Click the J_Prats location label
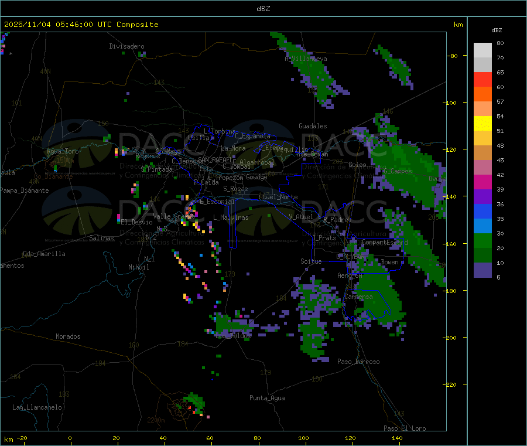This screenshot has width=527, height=446. pyautogui.click(x=324, y=238)
